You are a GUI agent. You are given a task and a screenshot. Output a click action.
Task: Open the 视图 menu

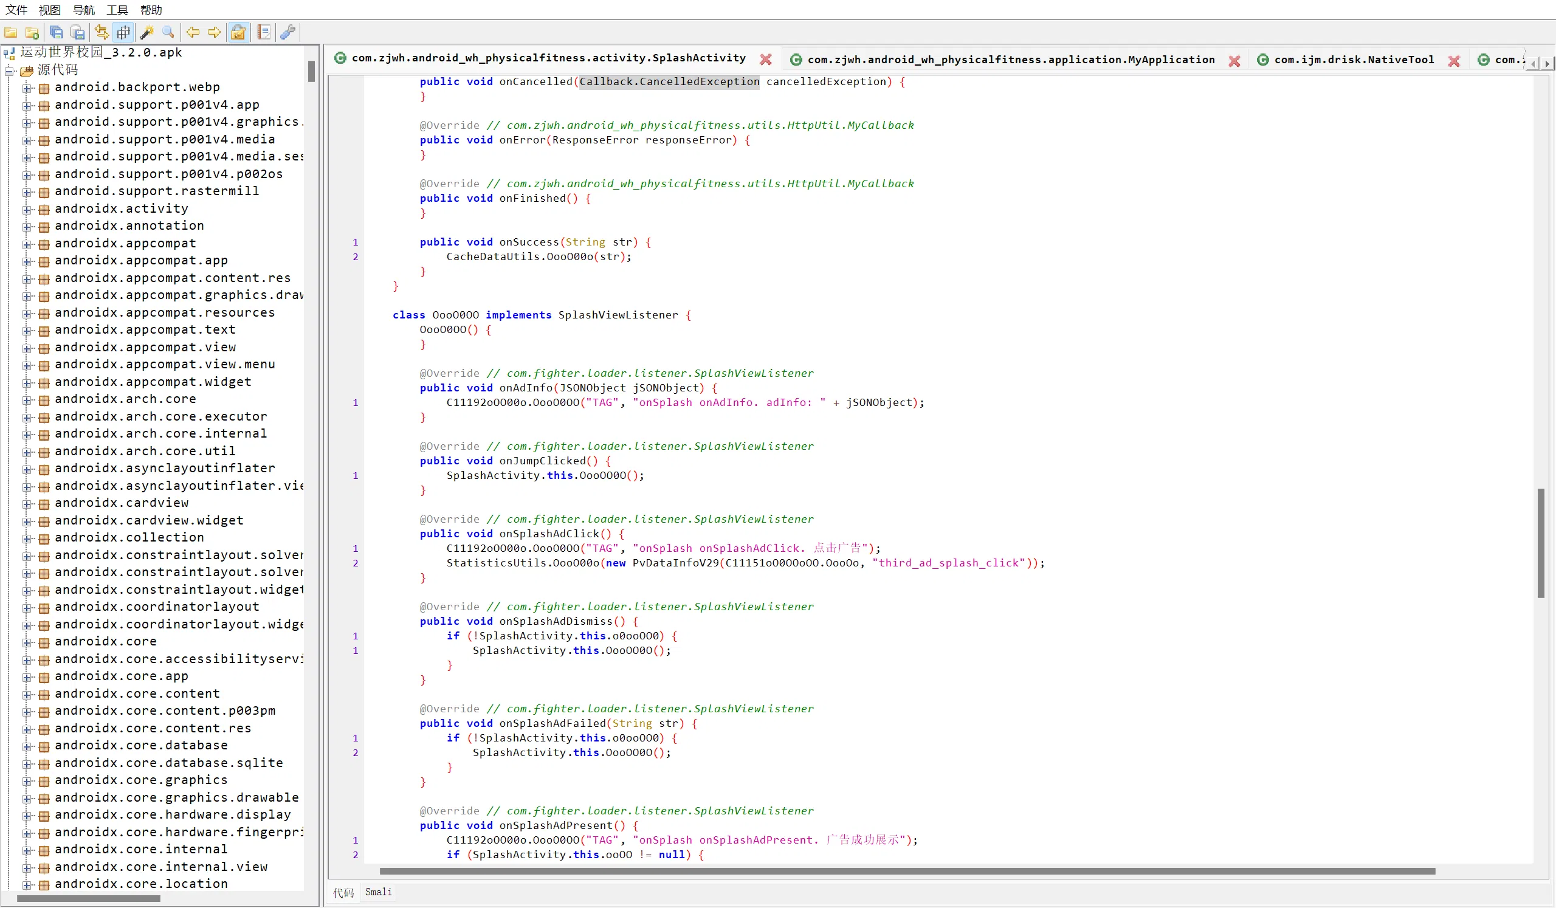point(50,10)
